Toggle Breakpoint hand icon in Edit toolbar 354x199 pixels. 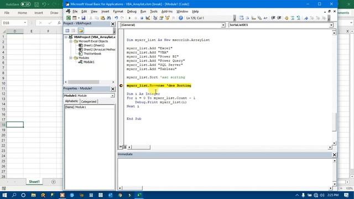point(287,18)
